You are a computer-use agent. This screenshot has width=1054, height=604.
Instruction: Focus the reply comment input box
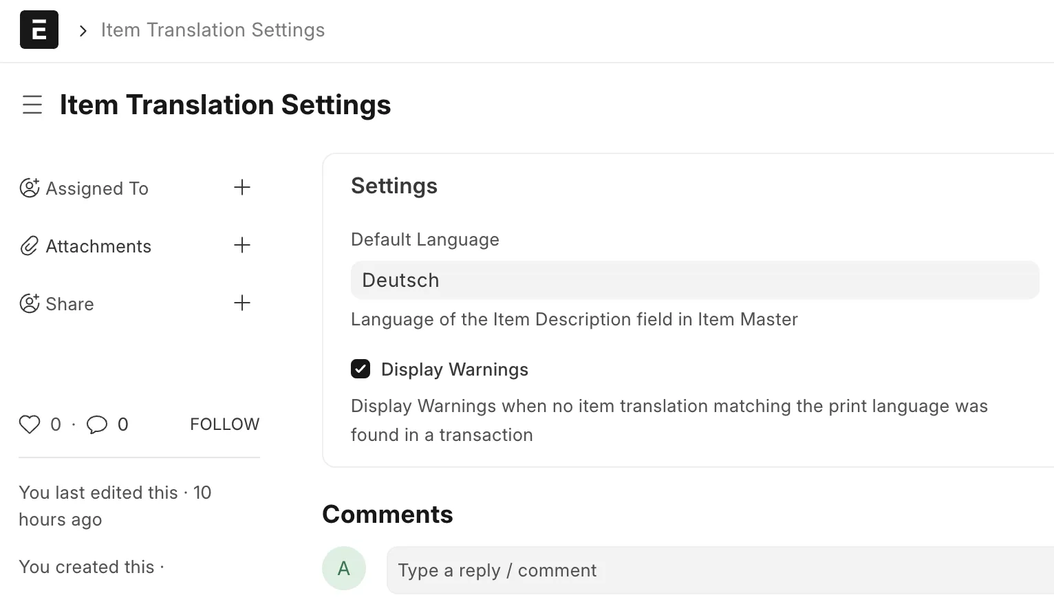tap(720, 570)
